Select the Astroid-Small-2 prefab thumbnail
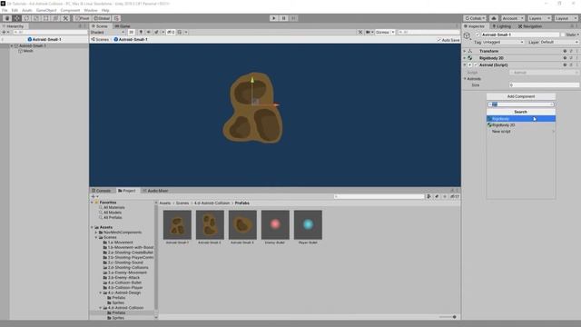This screenshot has width=581, height=327. (210, 224)
